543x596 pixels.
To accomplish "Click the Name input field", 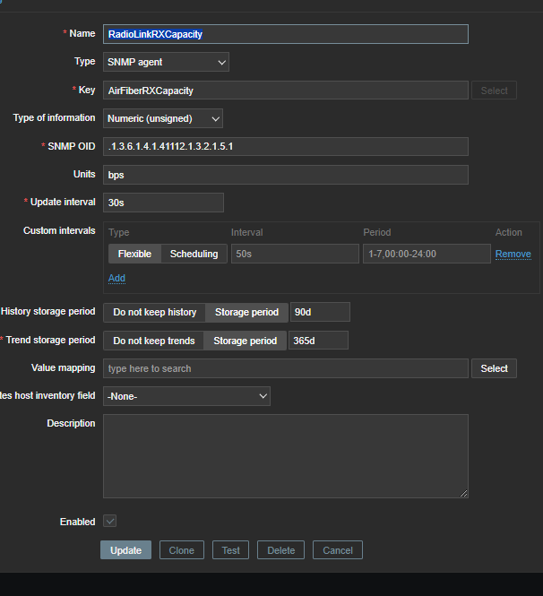I will coord(285,34).
